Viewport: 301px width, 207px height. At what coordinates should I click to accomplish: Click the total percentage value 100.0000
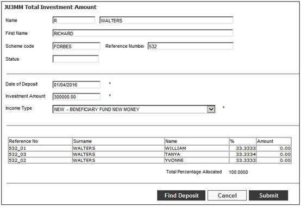(x=238, y=172)
